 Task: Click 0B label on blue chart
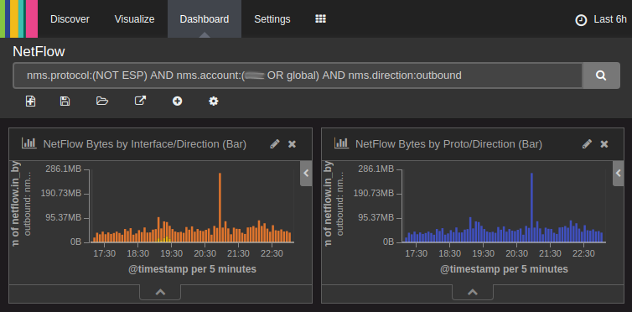tap(388, 242)
